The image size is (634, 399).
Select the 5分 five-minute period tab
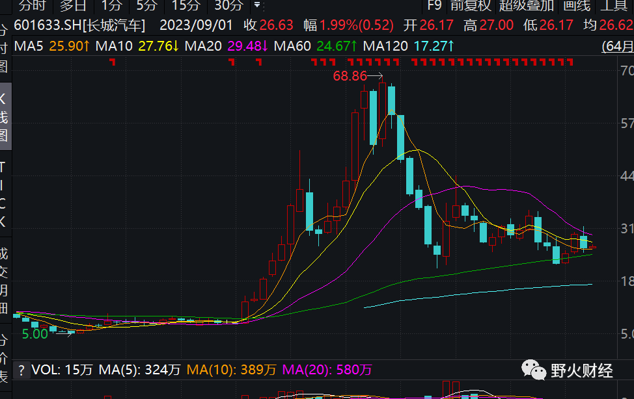[146, 6]
